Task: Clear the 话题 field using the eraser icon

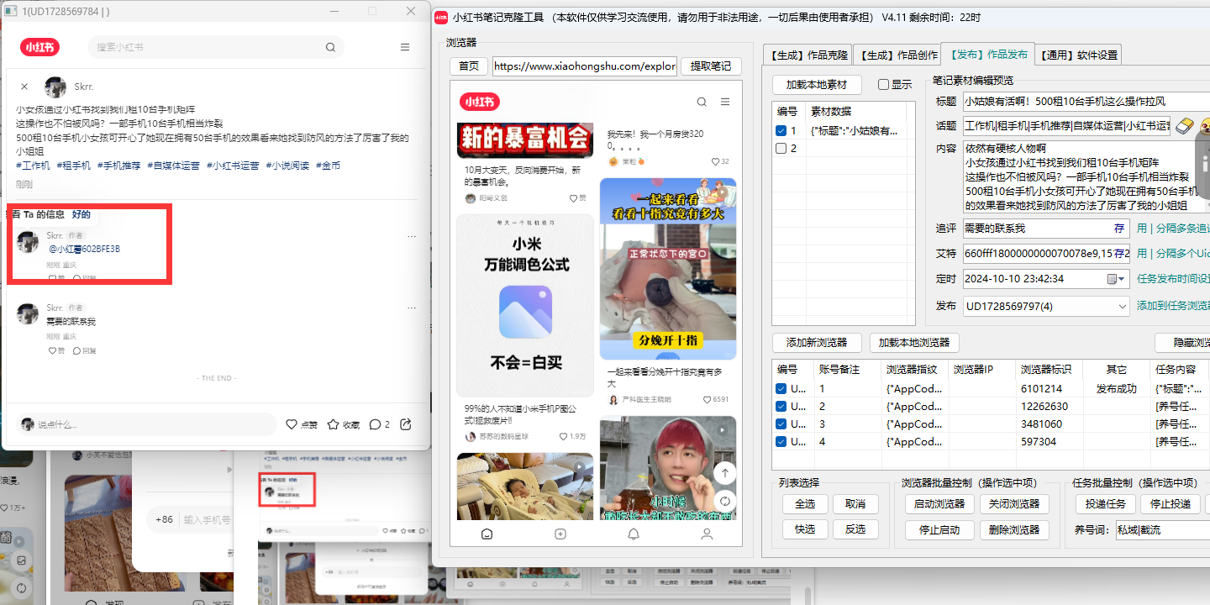Action: click(x=1184, y=126)
